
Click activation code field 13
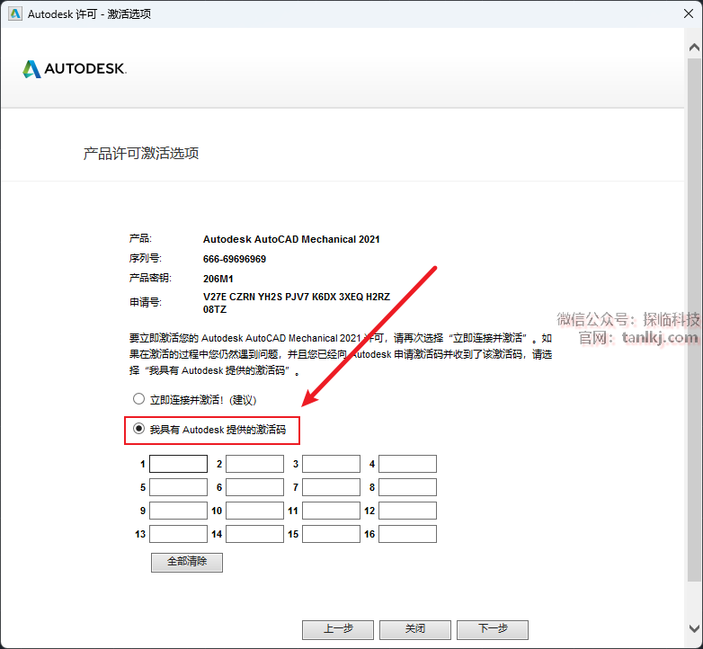pyautogui.click(x=178, y=534)
